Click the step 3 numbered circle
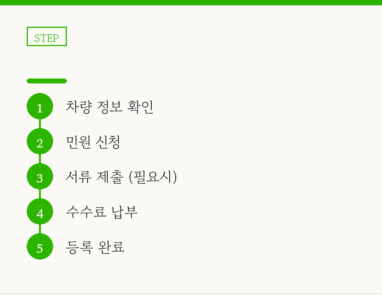This screenshot has width=382, height=295. tap(40, 176)
